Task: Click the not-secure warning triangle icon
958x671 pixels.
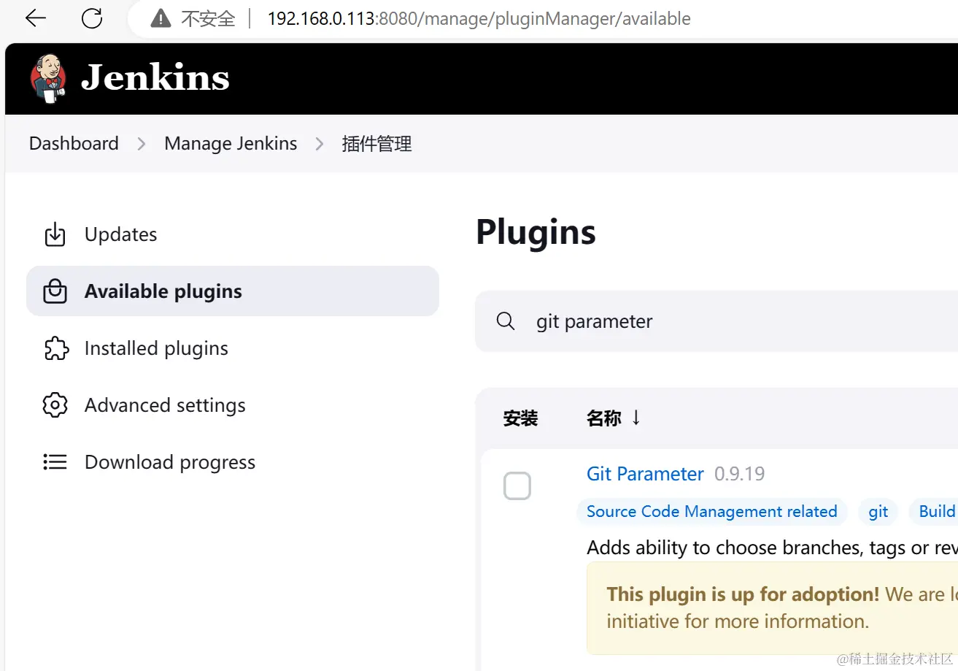Action: click(161, 19)
